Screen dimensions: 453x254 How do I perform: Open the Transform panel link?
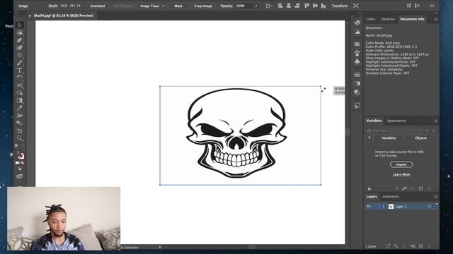pos(340,6)
